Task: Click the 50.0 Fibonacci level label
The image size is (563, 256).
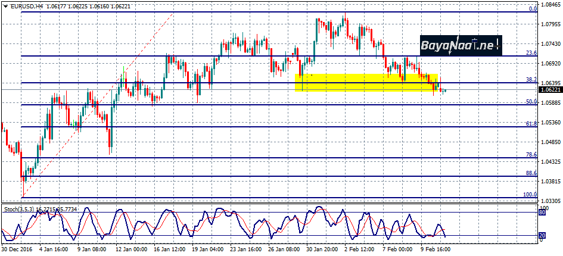Action: 531,102
